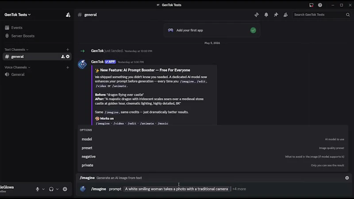Viewport: 354px width, 199px height.
Task: Click the New Feature embed title
Action: tap(145, 70)
